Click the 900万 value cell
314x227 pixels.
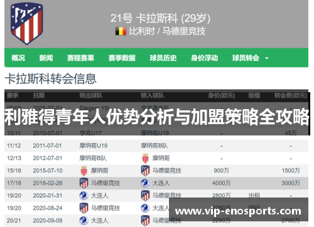coord(221,171)
